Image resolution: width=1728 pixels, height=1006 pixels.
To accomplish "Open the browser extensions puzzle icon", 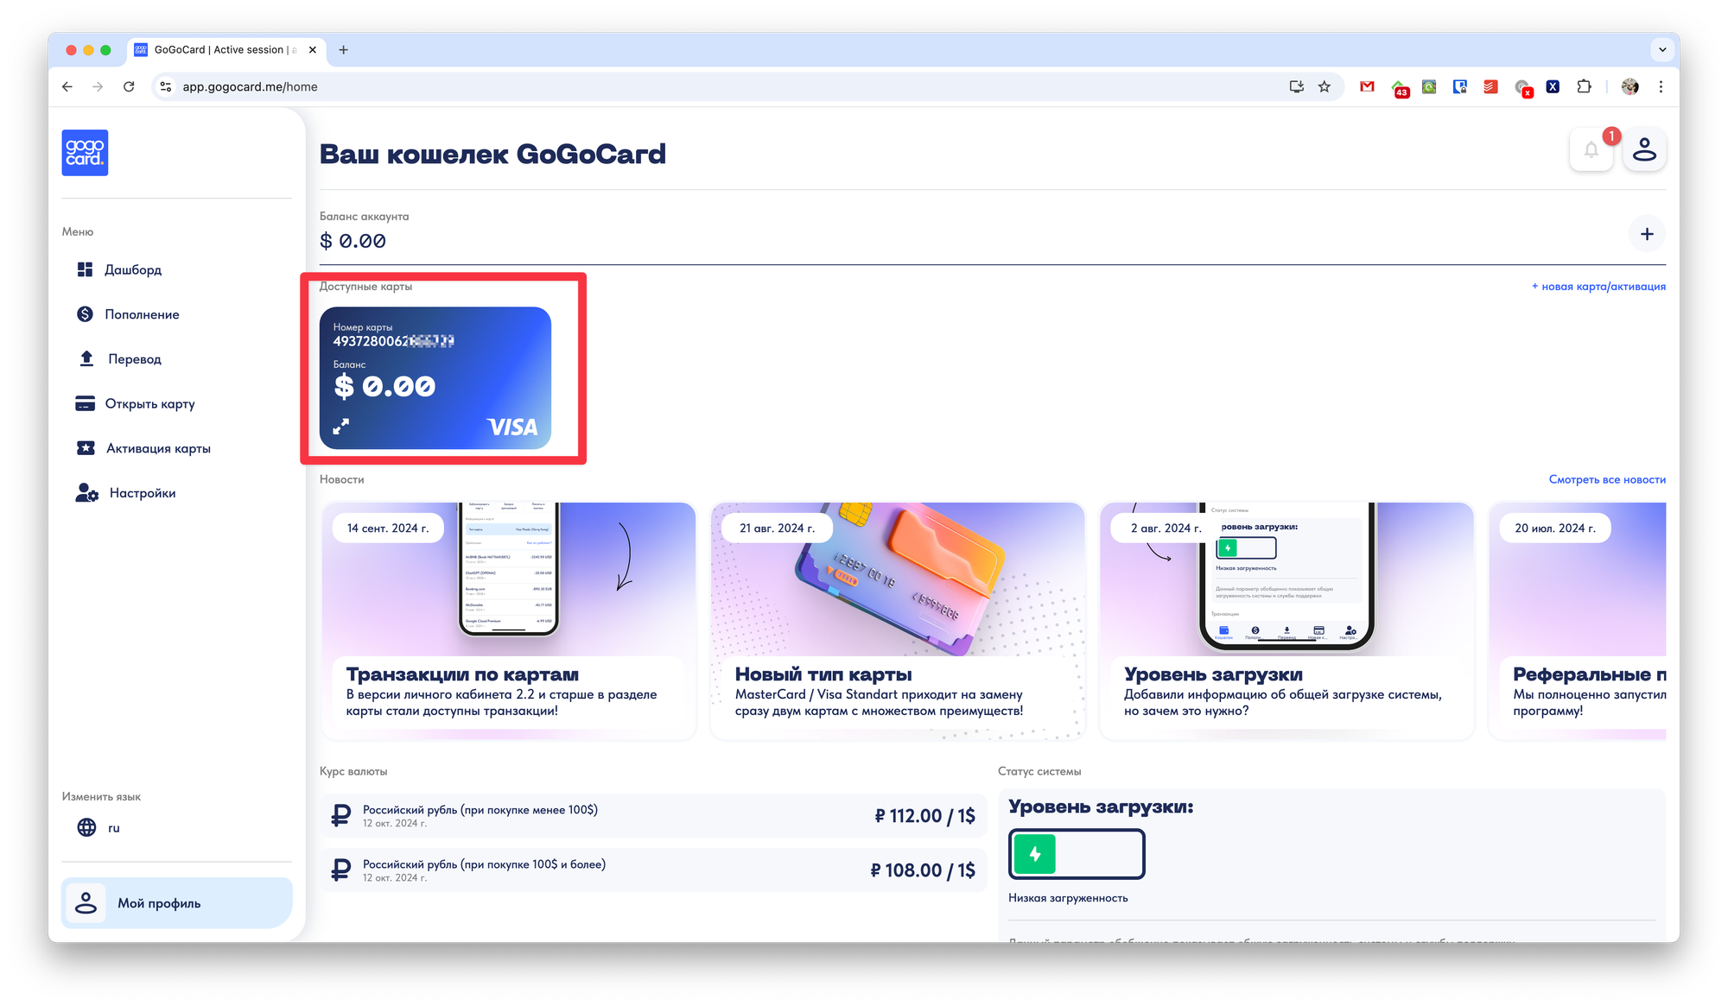I will [1584, 86].
